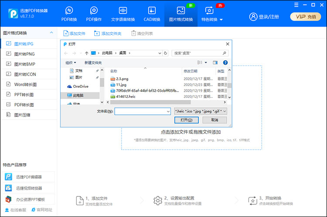Viewport: 327px width, 217px height.
Task: Click 此电脑 in the address path
Action: pyautogui.click(x=107, y=53)
